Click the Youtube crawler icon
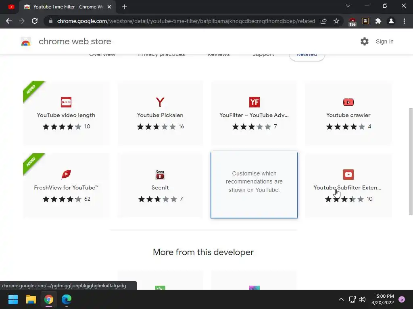This screenshot has height=309, width=413. pyautogui.click(x=348, y=102)
